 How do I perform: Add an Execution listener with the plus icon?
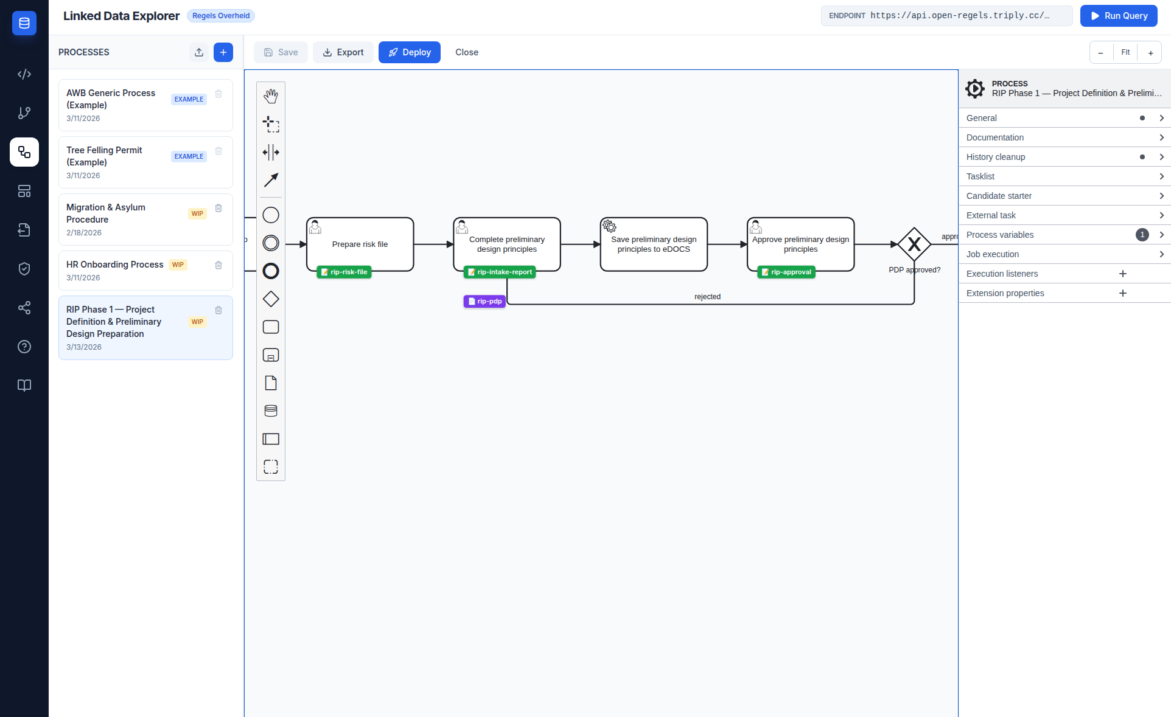[1123, 274]
